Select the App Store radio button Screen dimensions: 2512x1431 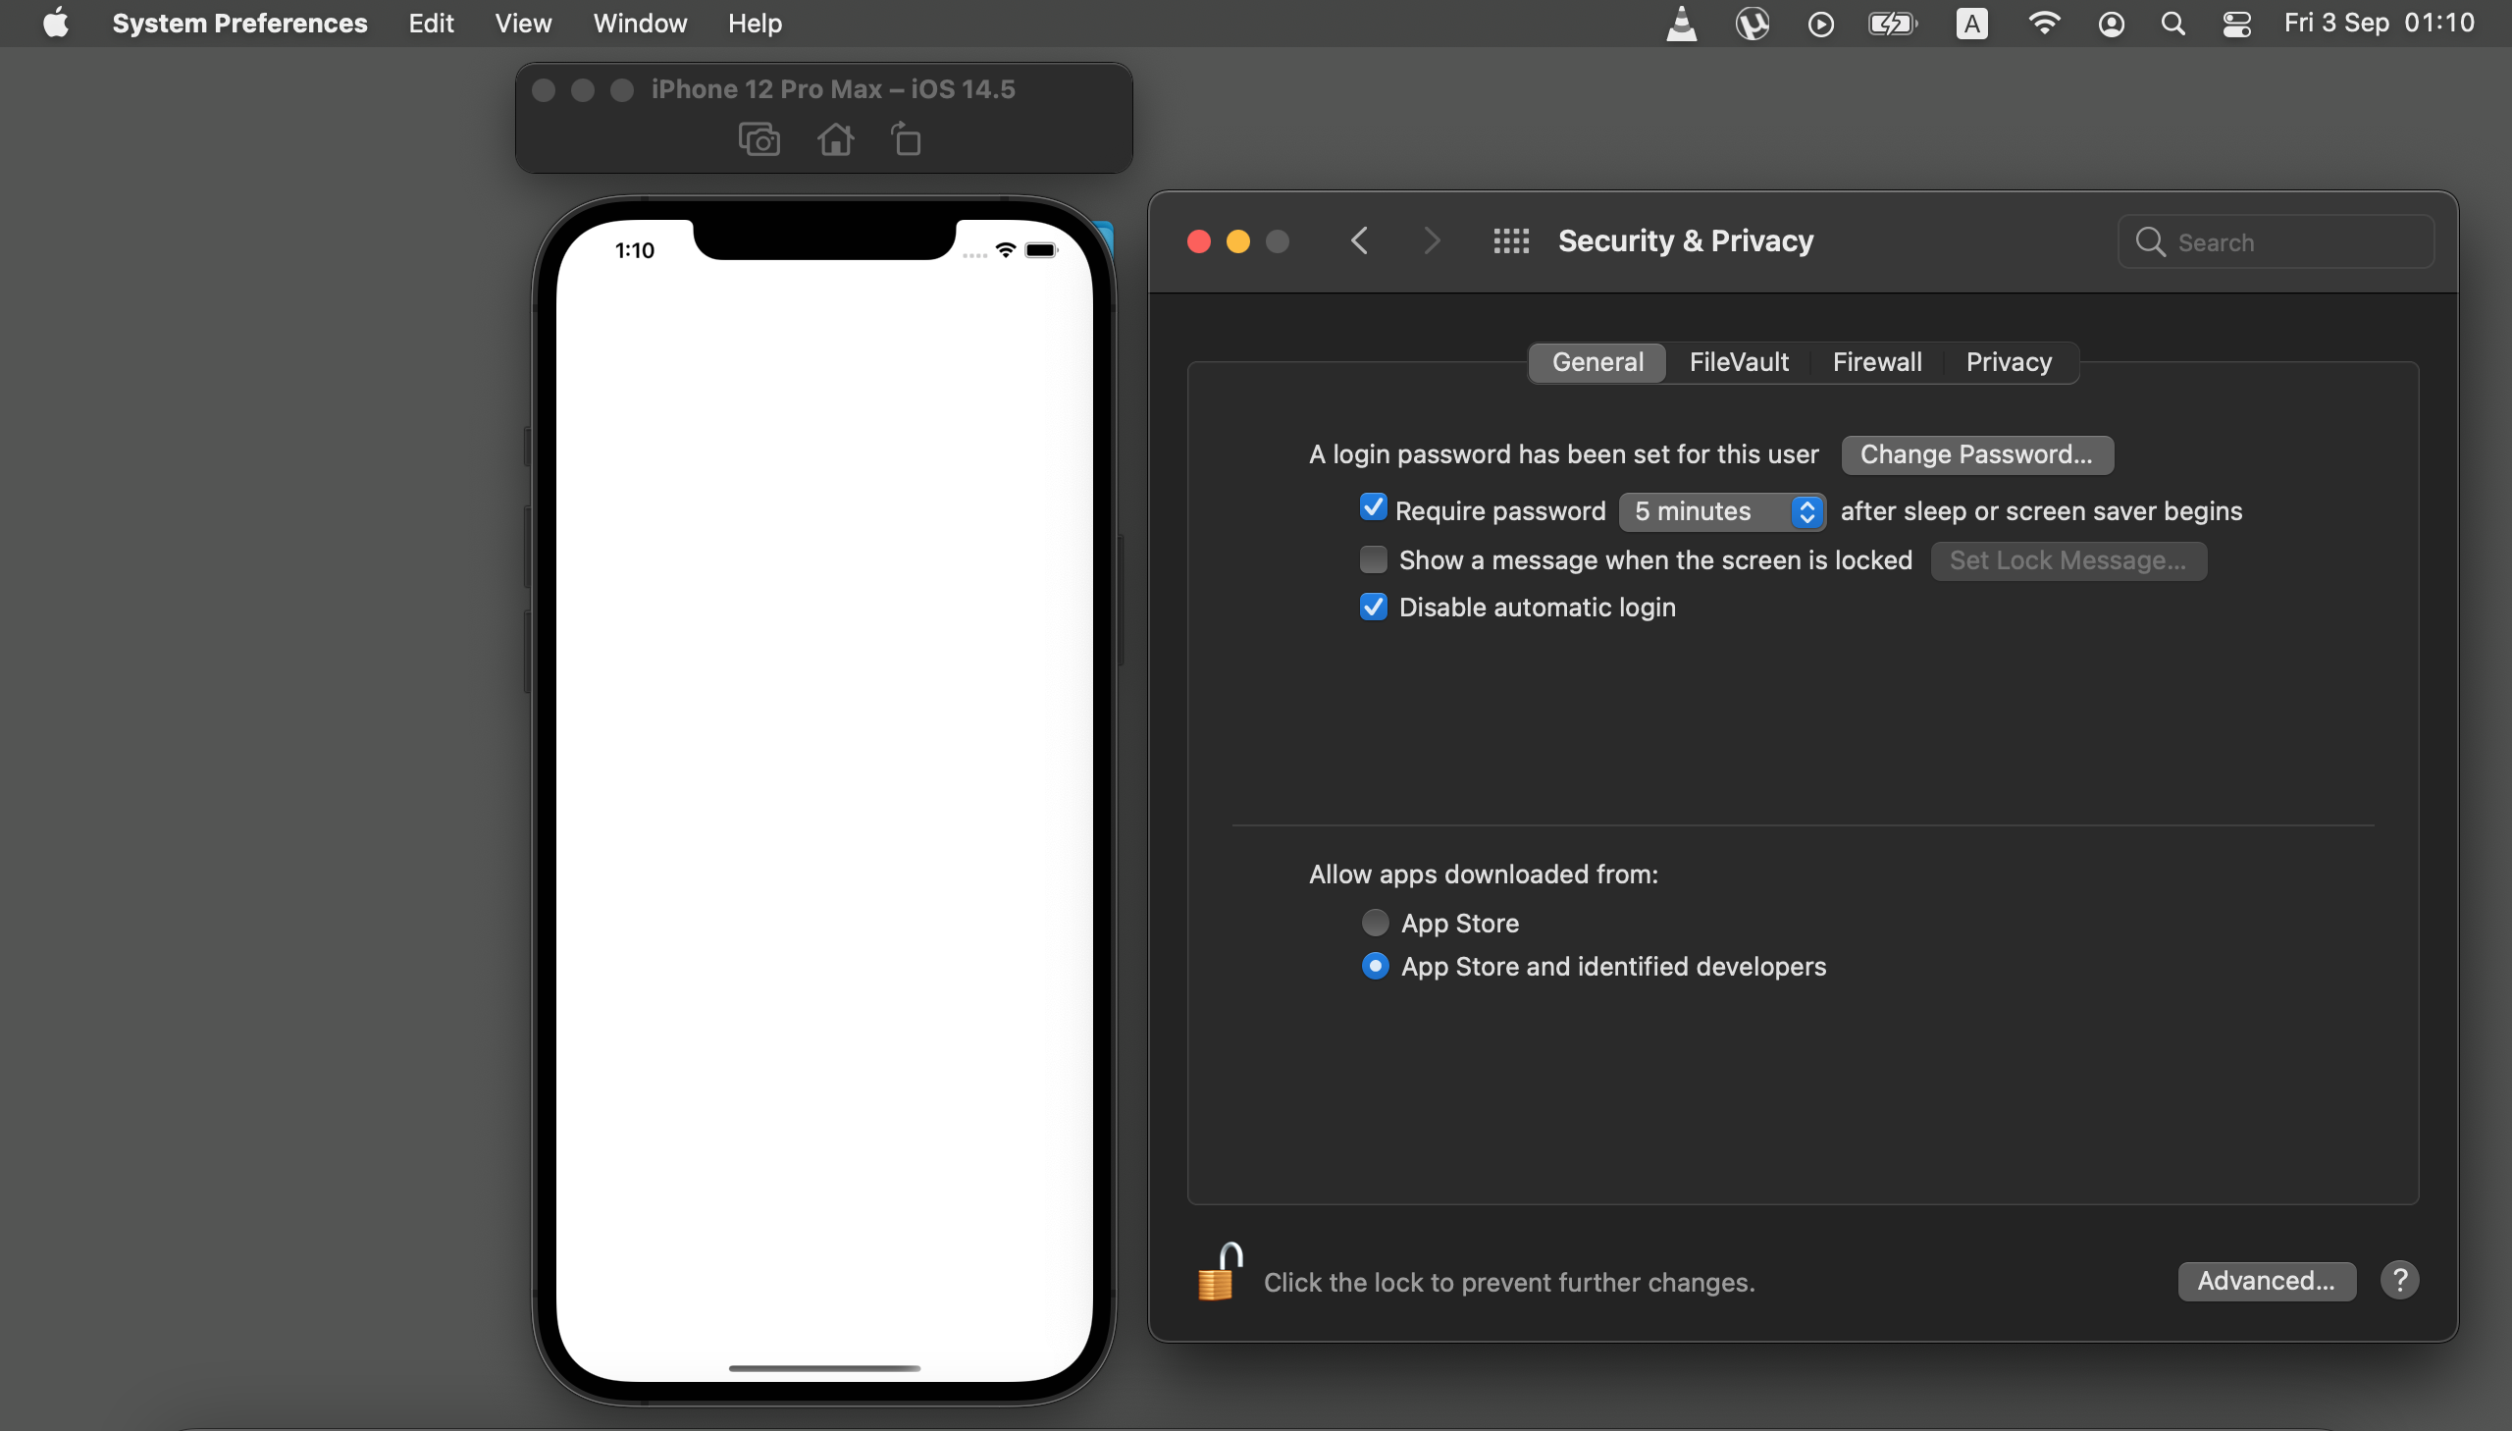(x=1375, y=922)
